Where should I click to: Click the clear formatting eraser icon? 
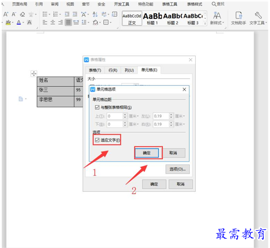point(22,14)
